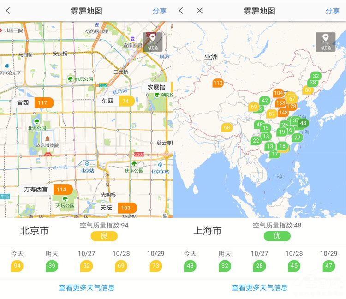The height and width of the screenshot is (299, 346).
Task: Tap the green 优 air quality badge for Shanghai
Action: pyautogui.click(x=277, y=236)
